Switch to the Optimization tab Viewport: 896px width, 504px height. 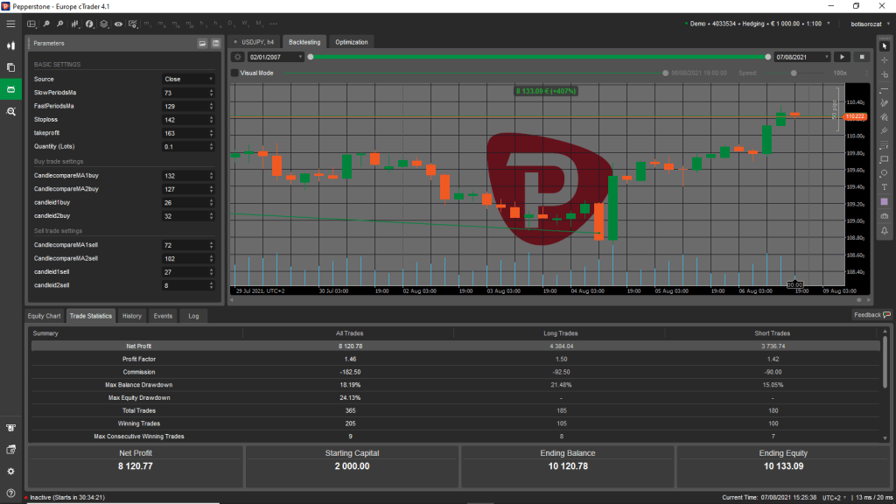coord(352,42)
